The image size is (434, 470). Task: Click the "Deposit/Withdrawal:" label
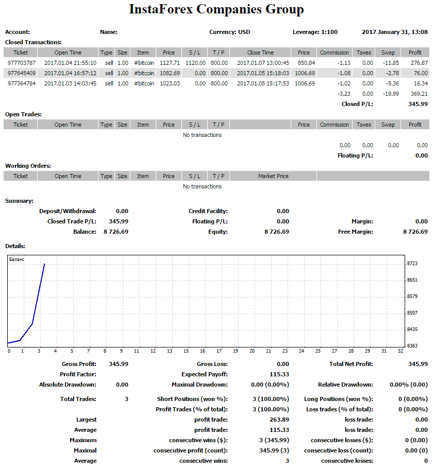pyautogui.click(x=68, y=211)
